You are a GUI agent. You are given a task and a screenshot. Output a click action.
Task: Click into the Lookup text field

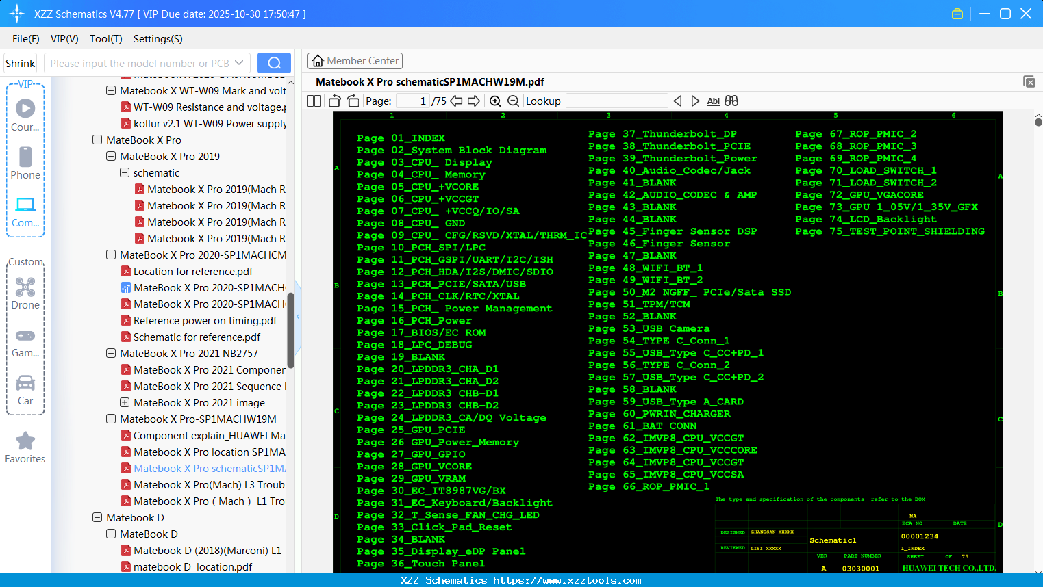pos(617,101)
